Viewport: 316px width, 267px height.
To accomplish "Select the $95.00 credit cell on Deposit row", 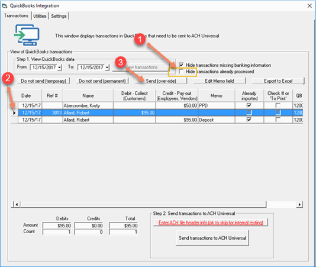I will pos(177,120).
